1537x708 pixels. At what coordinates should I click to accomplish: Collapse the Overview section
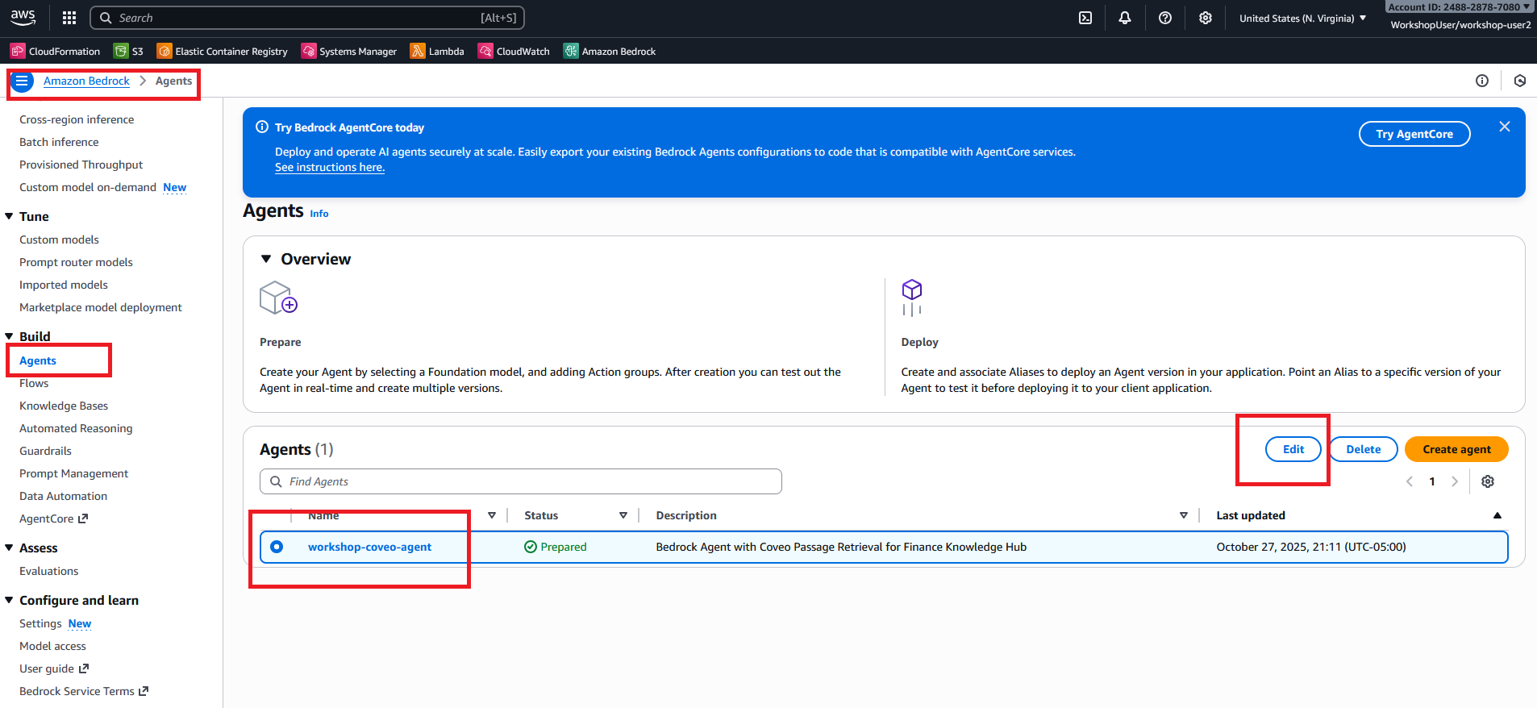pos(266,259)
